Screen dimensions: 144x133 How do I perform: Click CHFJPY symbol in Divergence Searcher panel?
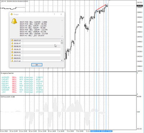(5, 82)
